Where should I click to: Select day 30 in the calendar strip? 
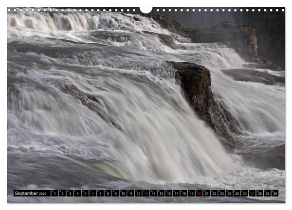pos(275,193)
